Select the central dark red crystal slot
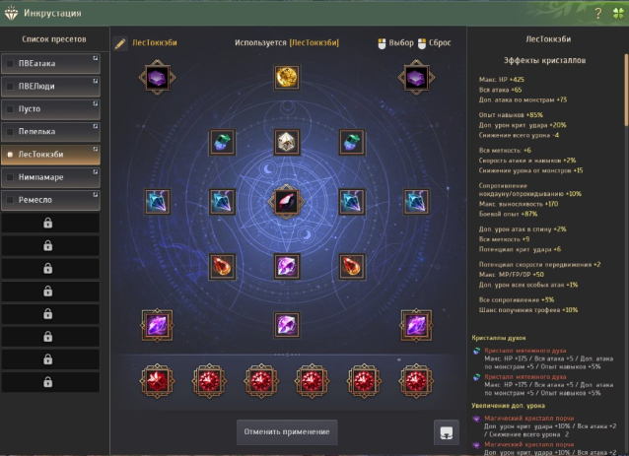The height and width of the screenshot is (456, 629). 287,202
